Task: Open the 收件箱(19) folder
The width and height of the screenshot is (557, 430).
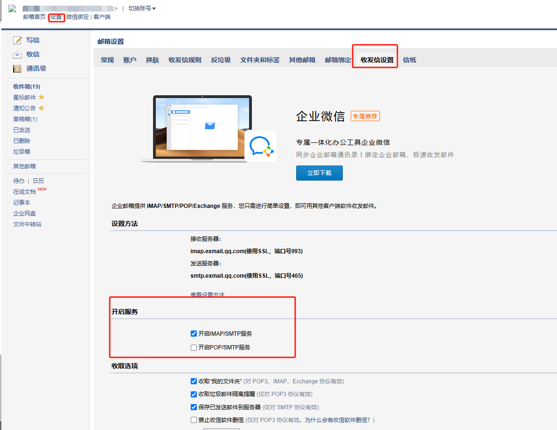Action: (x=27, y=86)
